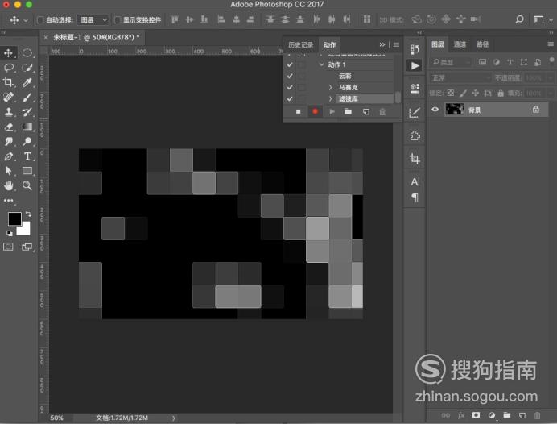The width and height of the screenshot is (557, 424).
Task: Toggle the checkmark for 滤镜库 step
Action: (290, 99)
